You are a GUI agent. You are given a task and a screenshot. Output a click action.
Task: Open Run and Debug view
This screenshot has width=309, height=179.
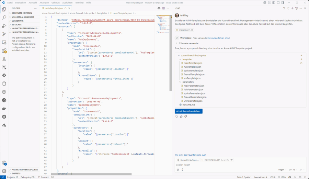(x=4, y=26)
